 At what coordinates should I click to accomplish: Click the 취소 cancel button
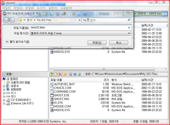coord(119,43)
